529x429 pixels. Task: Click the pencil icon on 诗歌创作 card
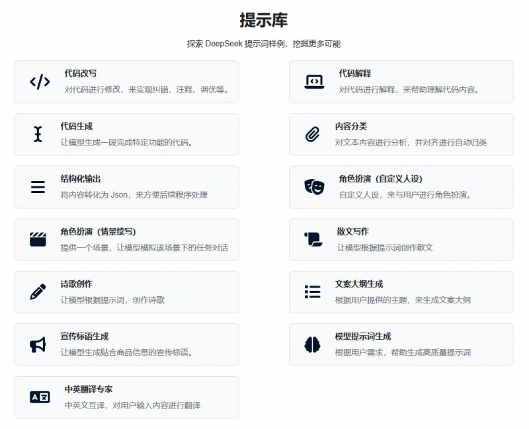point(38,292)
